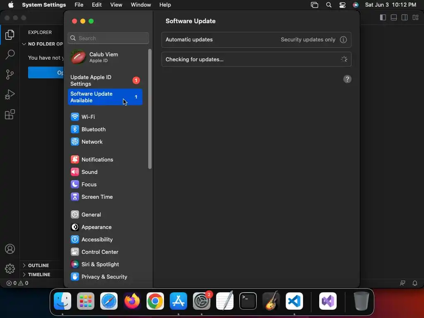
Task: Click VS Code notifications bell icon
Action: tap(414, 283)
